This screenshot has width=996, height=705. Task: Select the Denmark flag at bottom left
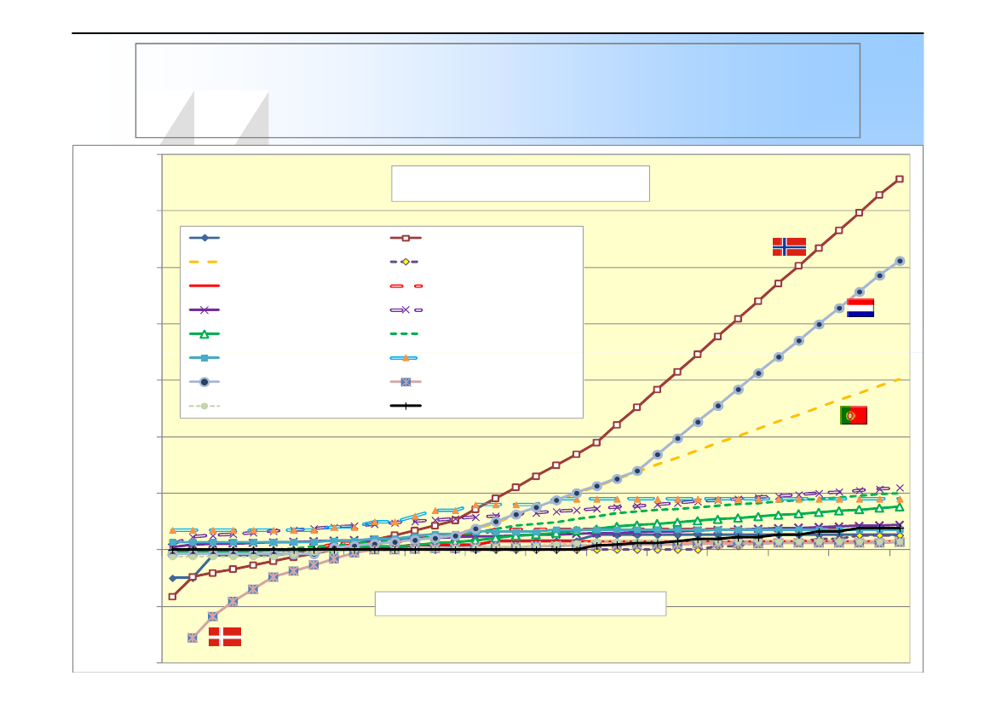pyautogui.click(x=225, y=637)
